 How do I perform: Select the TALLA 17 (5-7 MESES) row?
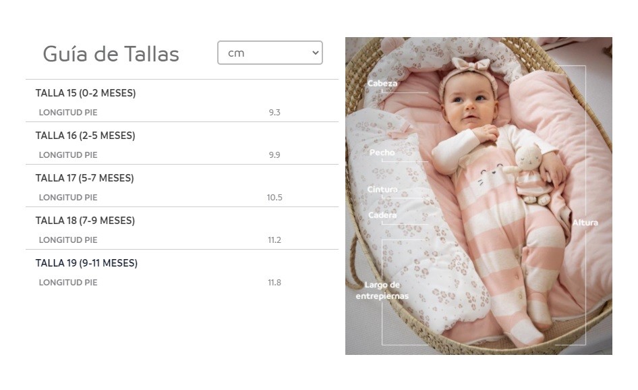tap(85, 178)
